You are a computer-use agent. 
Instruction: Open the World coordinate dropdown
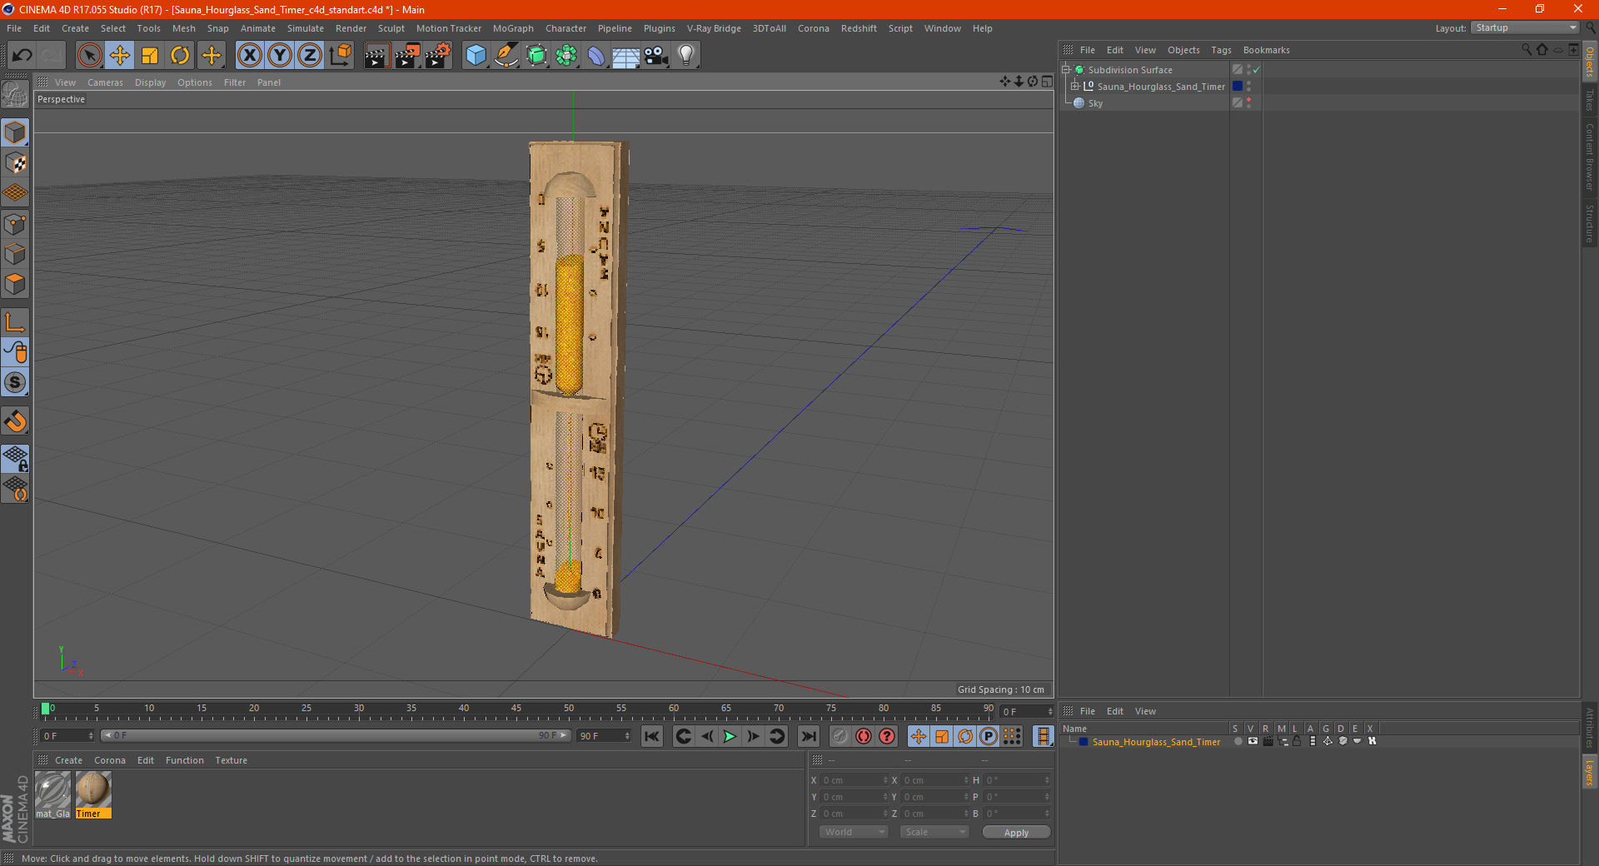coord(854,832)
